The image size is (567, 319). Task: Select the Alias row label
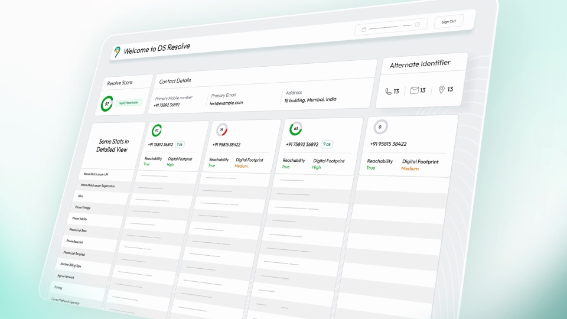click(x=80, y=196)
